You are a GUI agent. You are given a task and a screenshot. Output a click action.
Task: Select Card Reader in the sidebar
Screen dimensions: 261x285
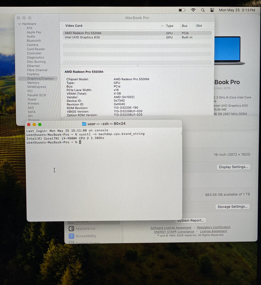(x=36, y=49)
